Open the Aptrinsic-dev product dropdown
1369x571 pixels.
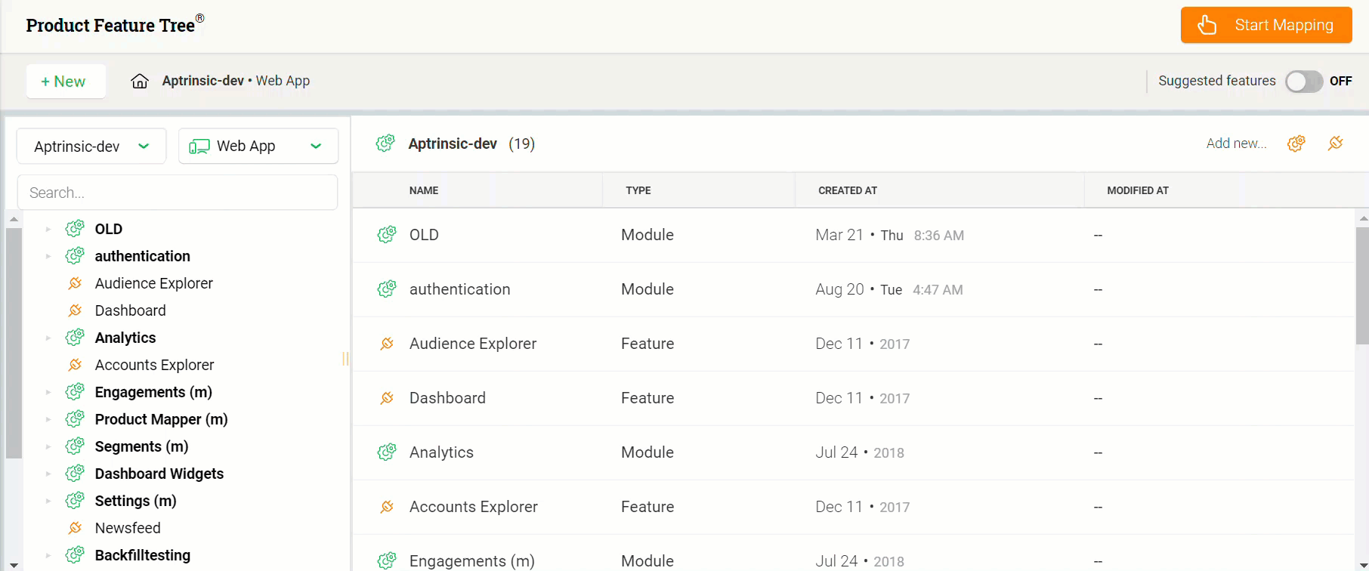coord(91,146)
